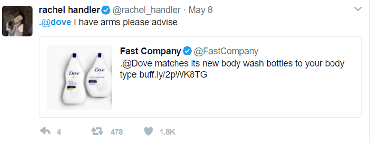
Task: Click the @FastCompany handle
Action: 226,51
